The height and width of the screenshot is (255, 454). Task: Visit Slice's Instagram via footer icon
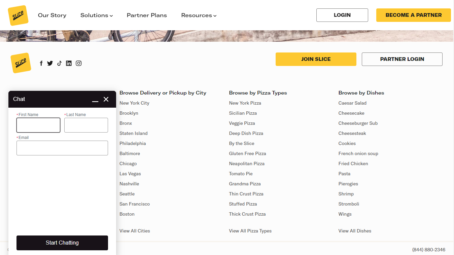coord(78,63)
